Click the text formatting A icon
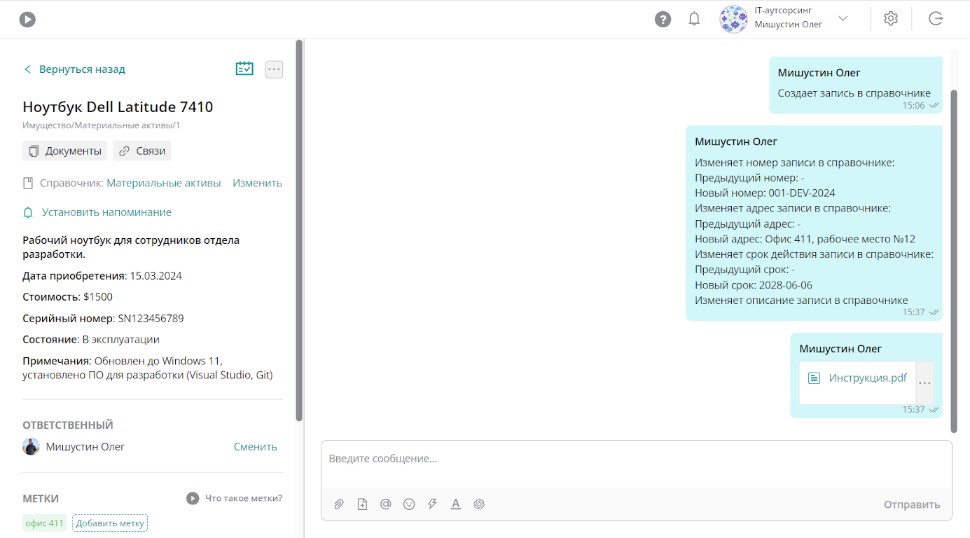Image resolution: width=970 pixels, height=538 pixels. click(456, 504)
